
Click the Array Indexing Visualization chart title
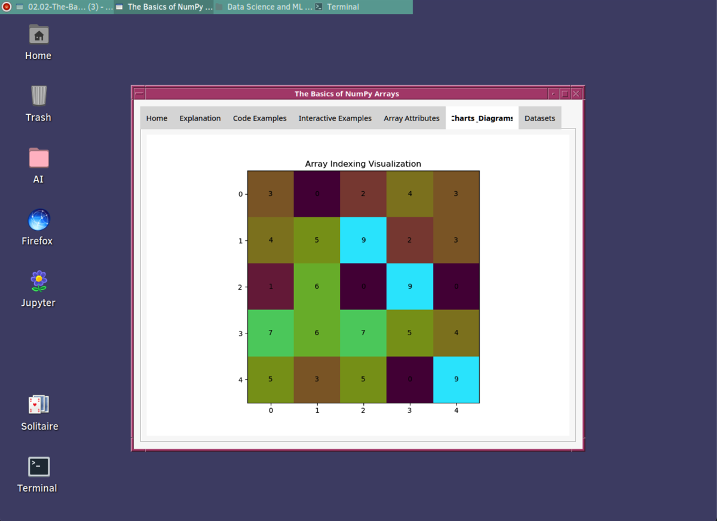pos(363,164)
